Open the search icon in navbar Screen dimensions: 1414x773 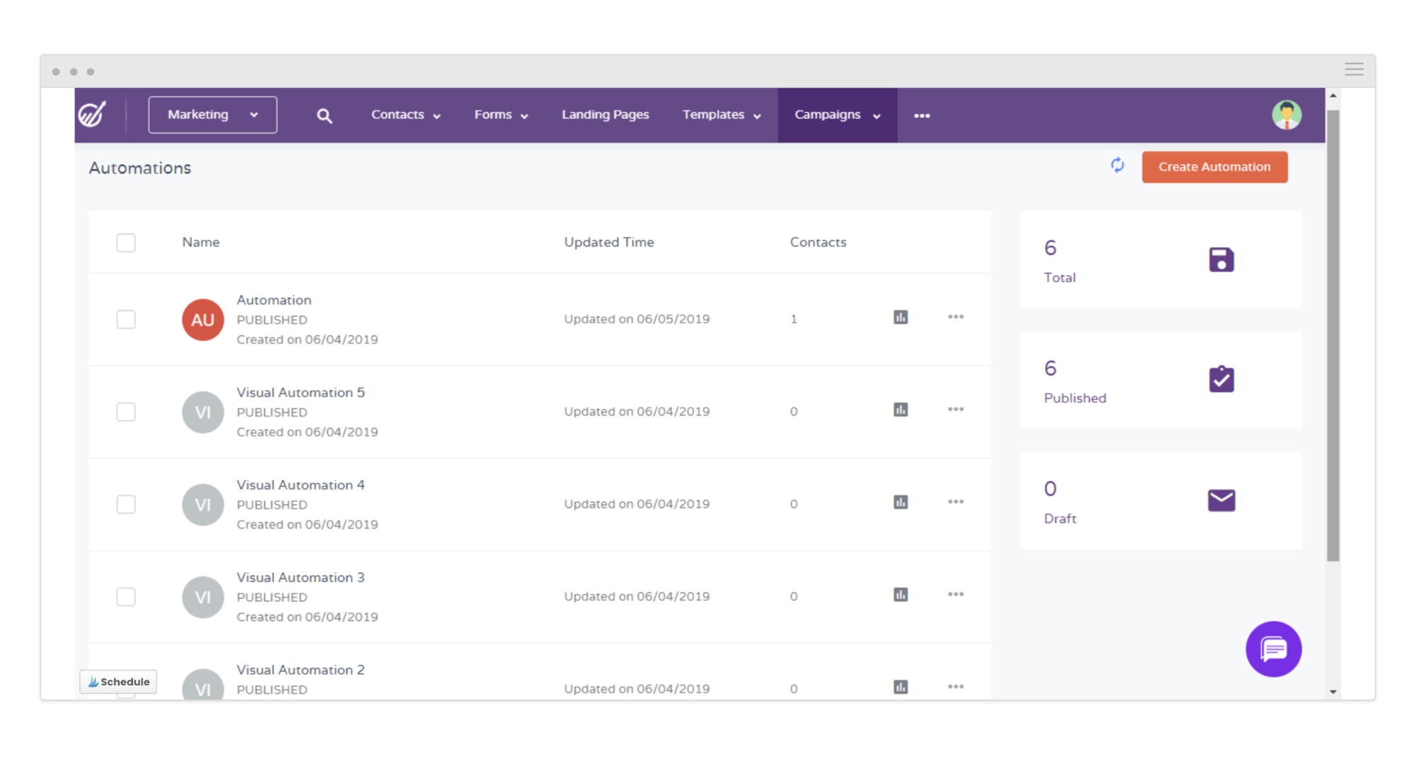[x=324, y=116]
